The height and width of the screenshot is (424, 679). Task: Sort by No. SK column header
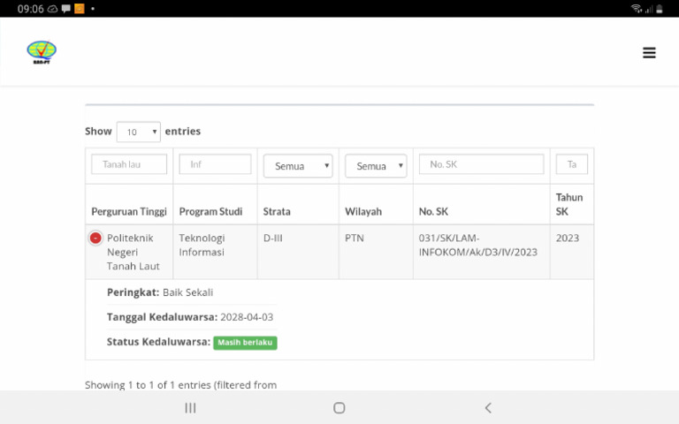tap(433, 212)
